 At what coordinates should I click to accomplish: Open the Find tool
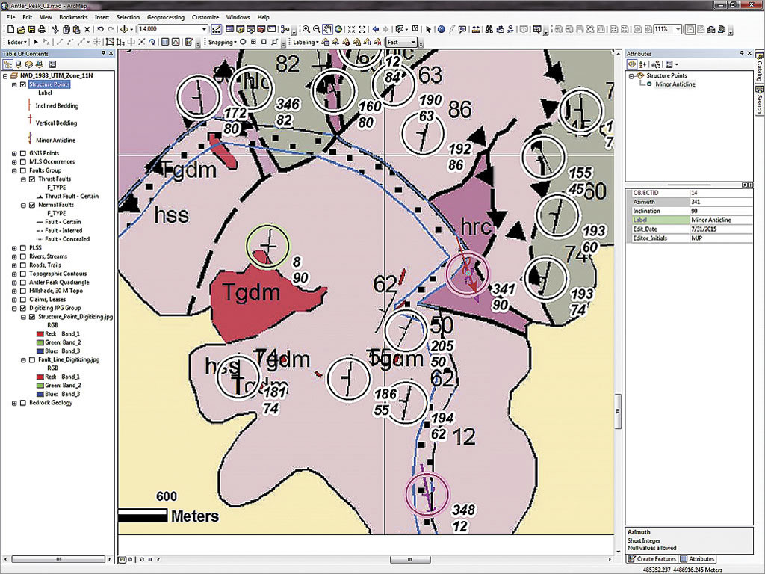tap(489, 28)
